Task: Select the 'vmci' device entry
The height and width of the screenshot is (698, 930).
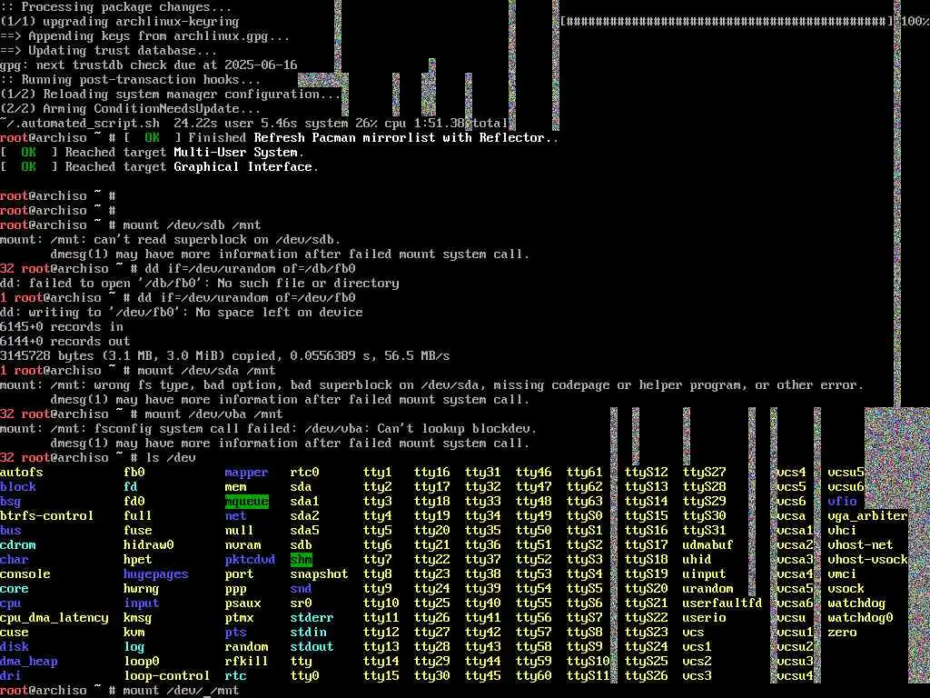Action: coord(842,574)
